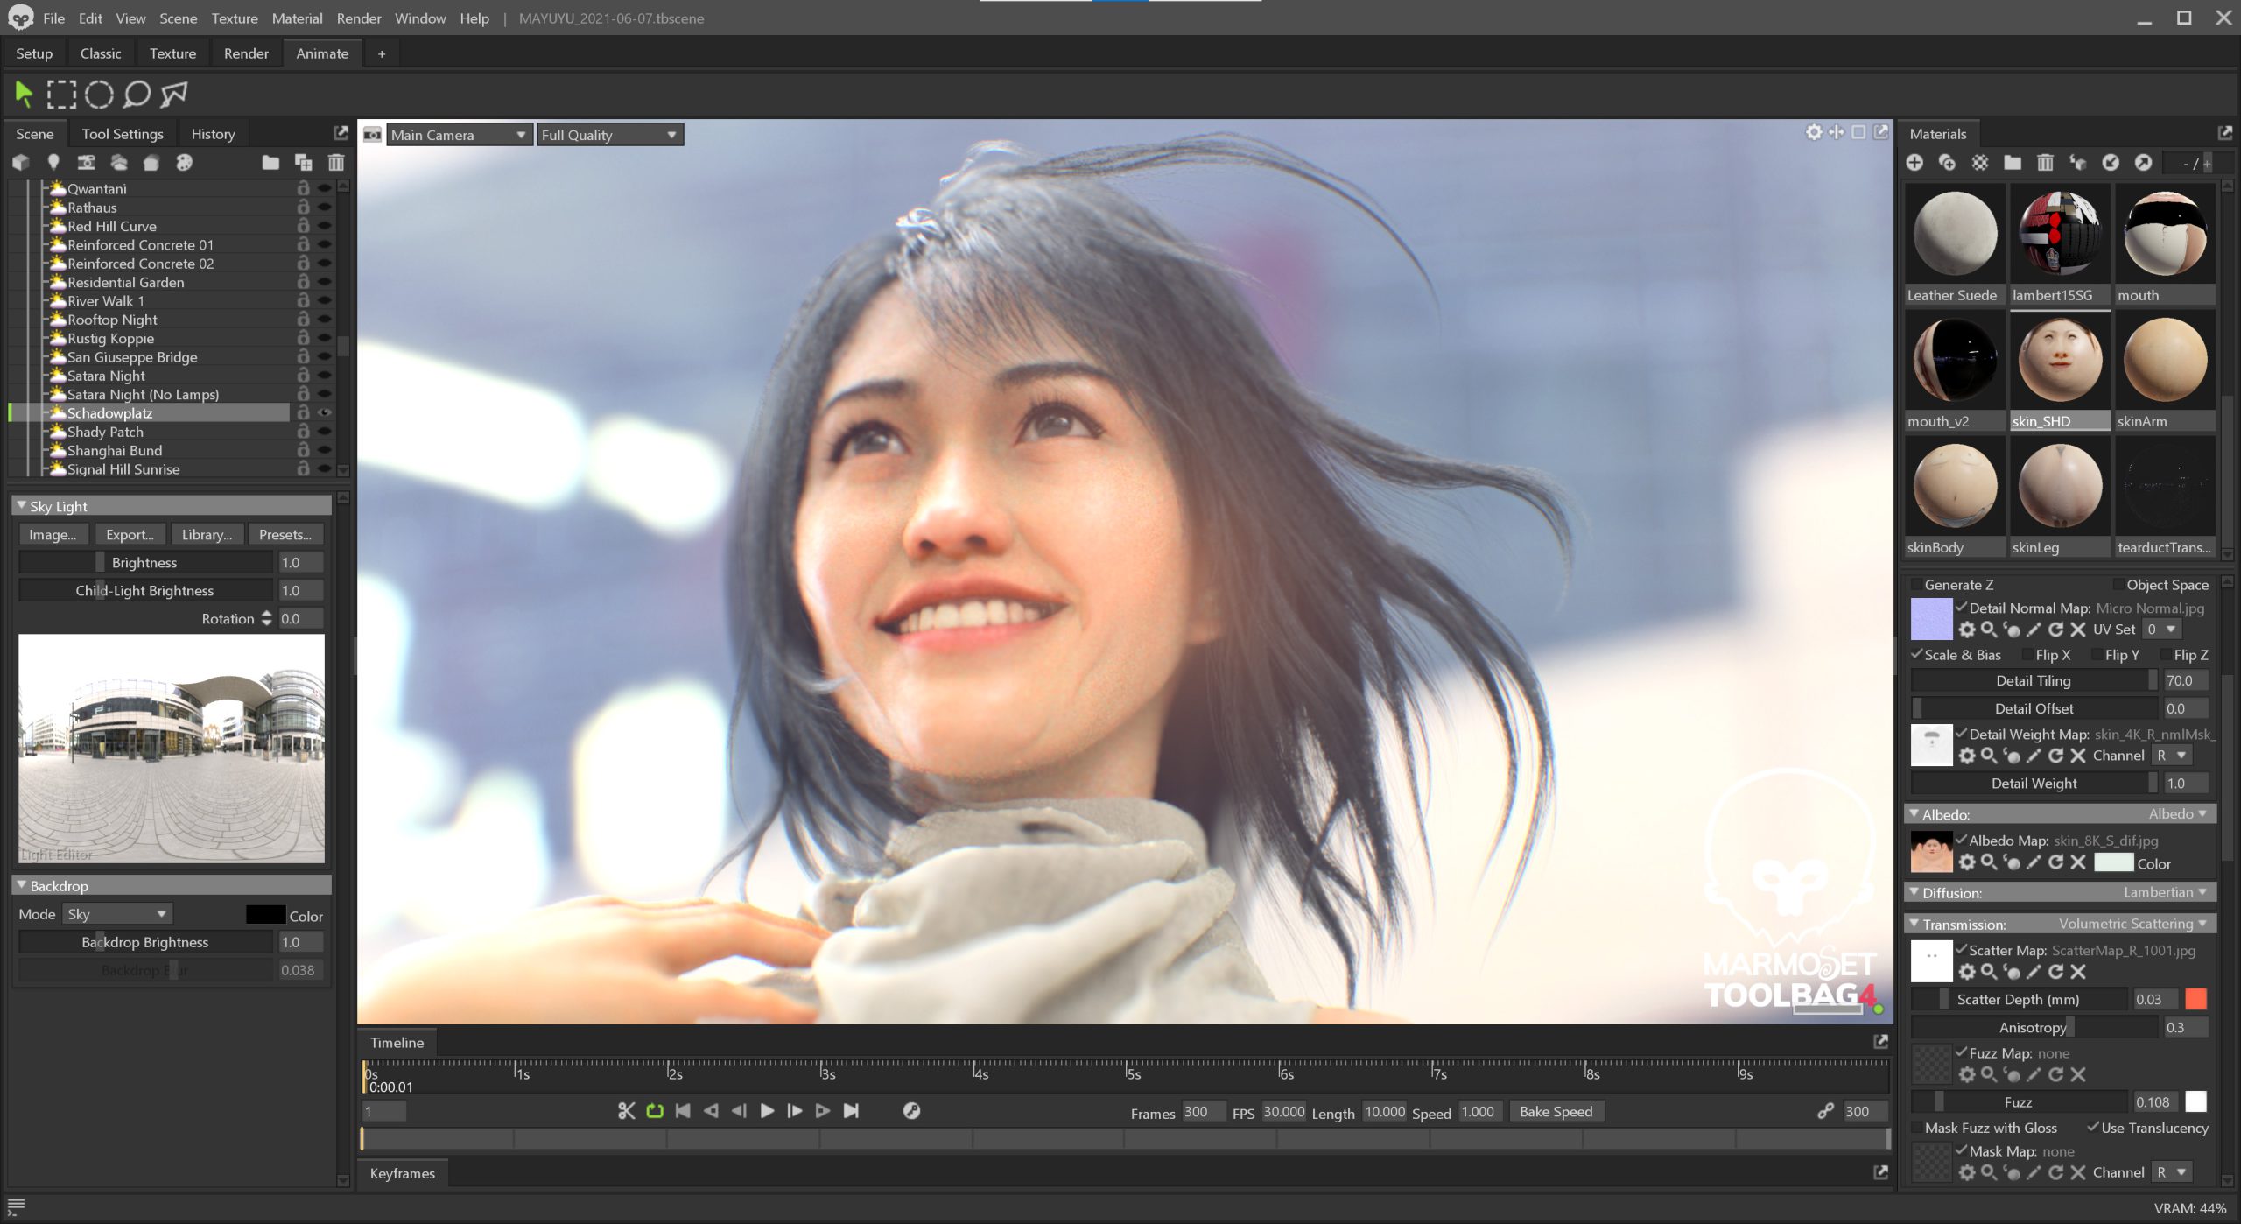2241x1224 pixels.
Task: Choose the rectangular marquee select tool
Action: point(61,94)
